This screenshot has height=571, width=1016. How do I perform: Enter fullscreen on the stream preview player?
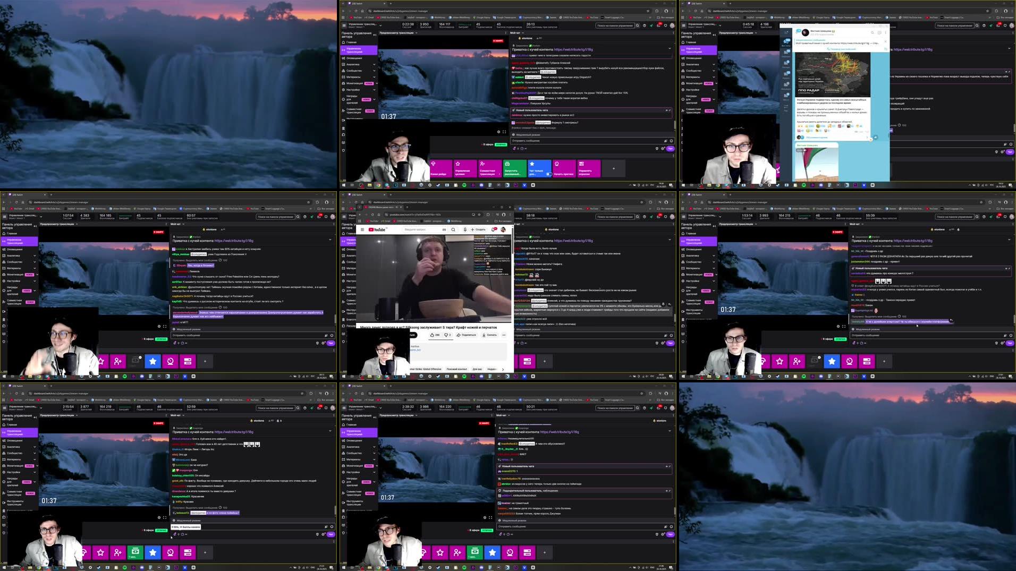click(x=504, y=132)
